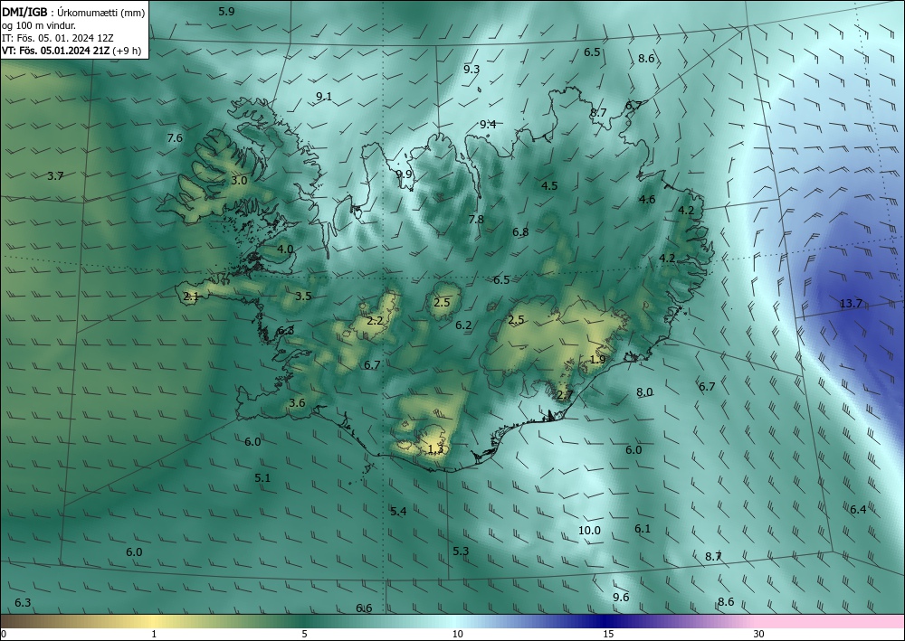The height and width of the screenshot is (641, 905).
Task: Click the 9.1 value north of the Westfjords
Action: [324, 96]
